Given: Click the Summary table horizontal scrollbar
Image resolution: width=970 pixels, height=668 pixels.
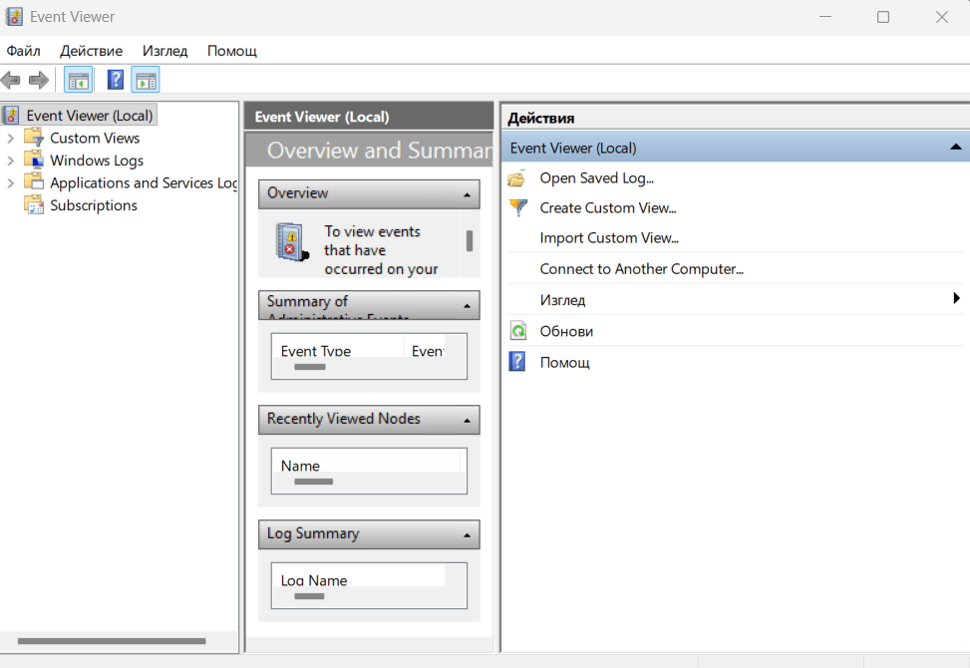Looking at the screenshot, I should [x=310, y=367].
